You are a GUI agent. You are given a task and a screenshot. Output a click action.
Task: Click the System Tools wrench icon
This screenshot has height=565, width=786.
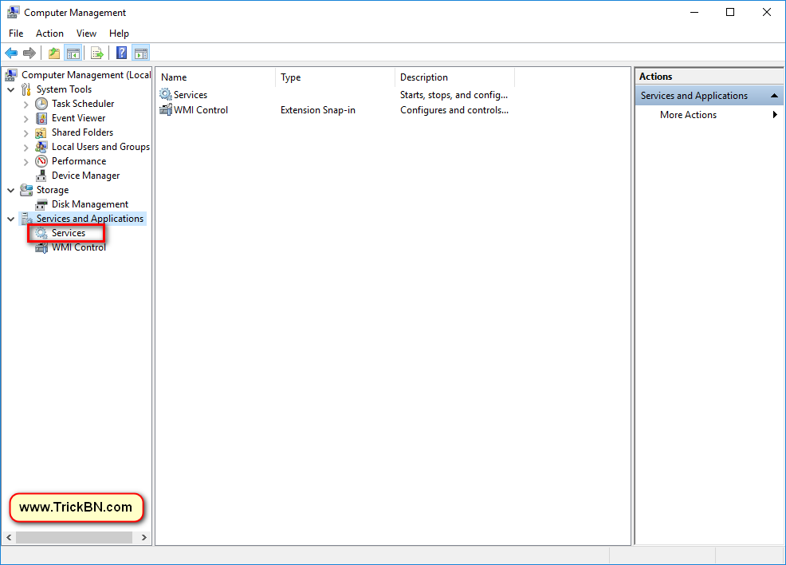(x=26, y=89)
